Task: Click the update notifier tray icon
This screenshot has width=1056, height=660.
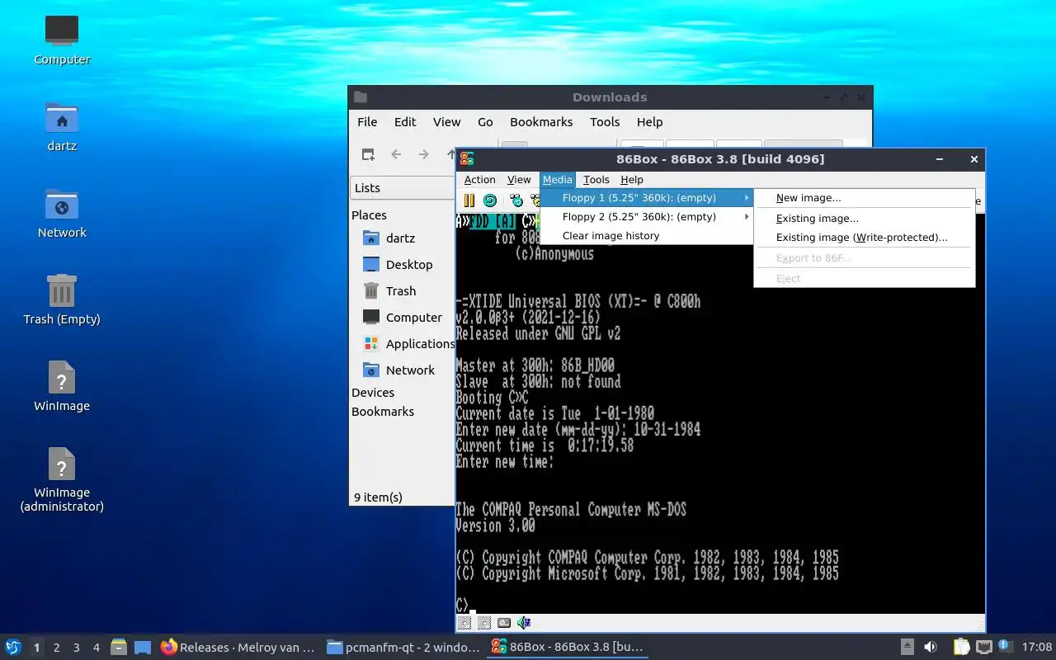Action: click(1005, 647)
